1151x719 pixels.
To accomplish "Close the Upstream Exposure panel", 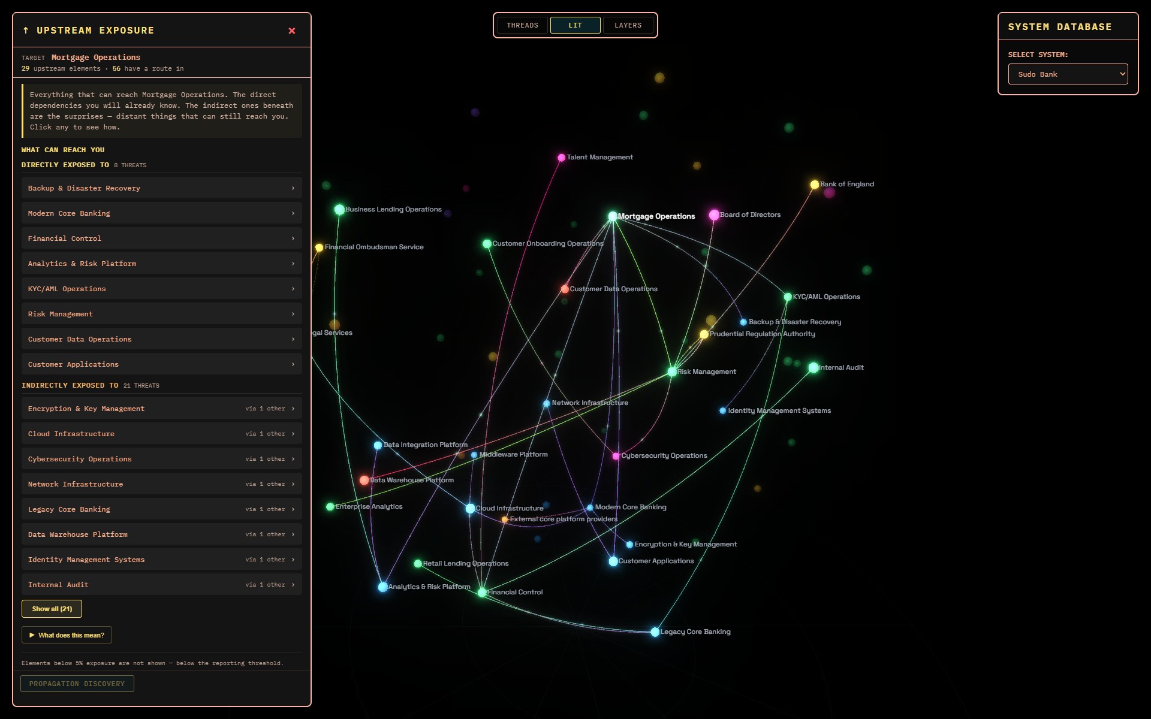I will [x=292, y=31].
